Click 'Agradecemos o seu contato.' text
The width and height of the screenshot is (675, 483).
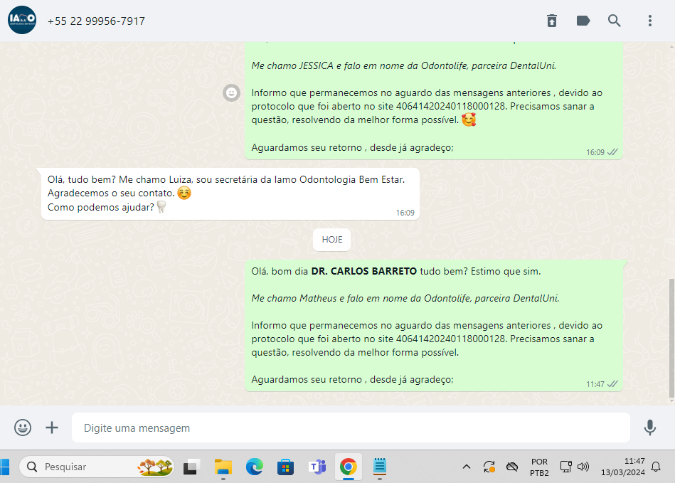pyautogui.click(x=111, y=193)
